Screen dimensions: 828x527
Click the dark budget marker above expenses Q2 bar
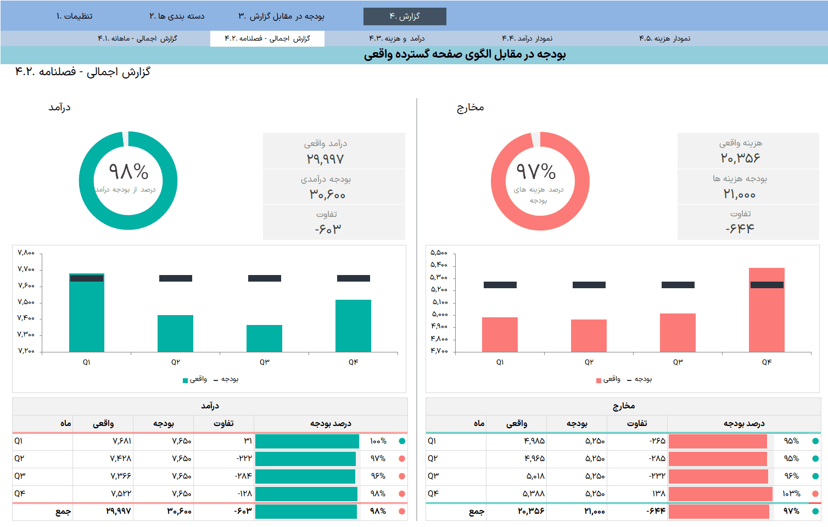tap(589, 285)
